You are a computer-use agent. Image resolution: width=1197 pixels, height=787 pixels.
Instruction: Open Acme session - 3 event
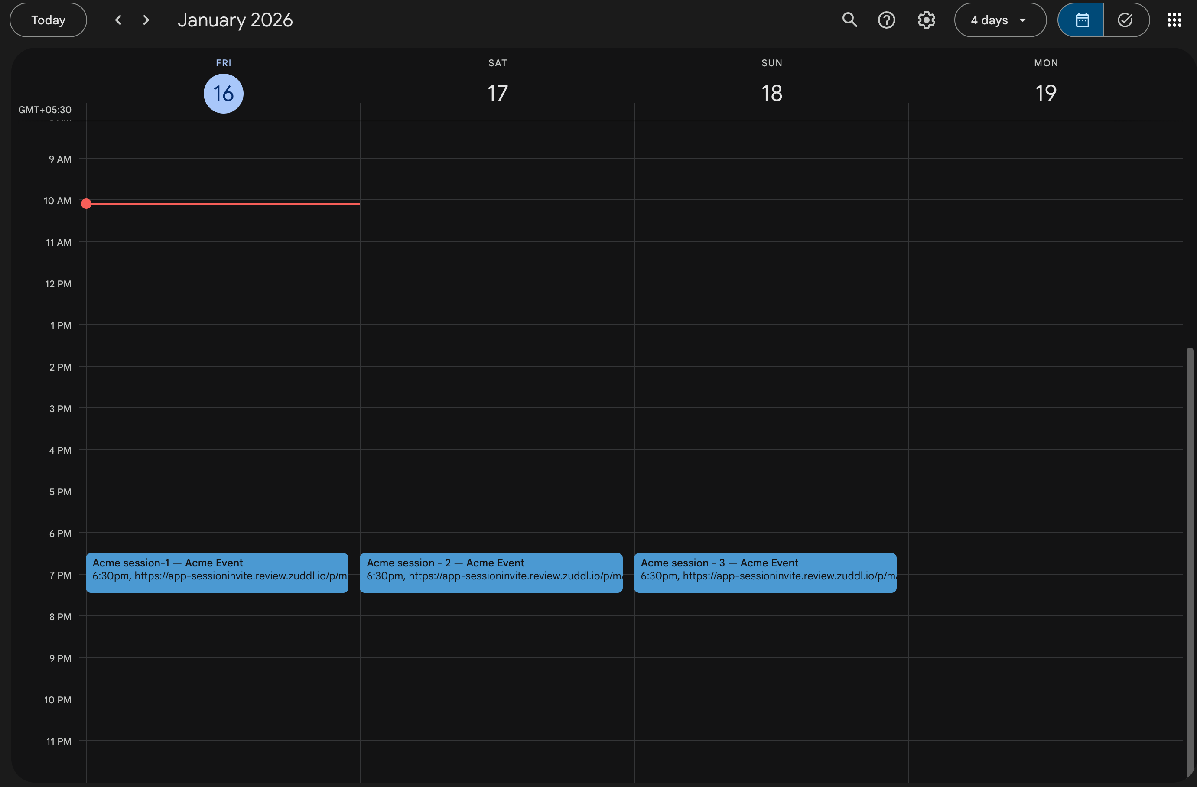[764, 572]
